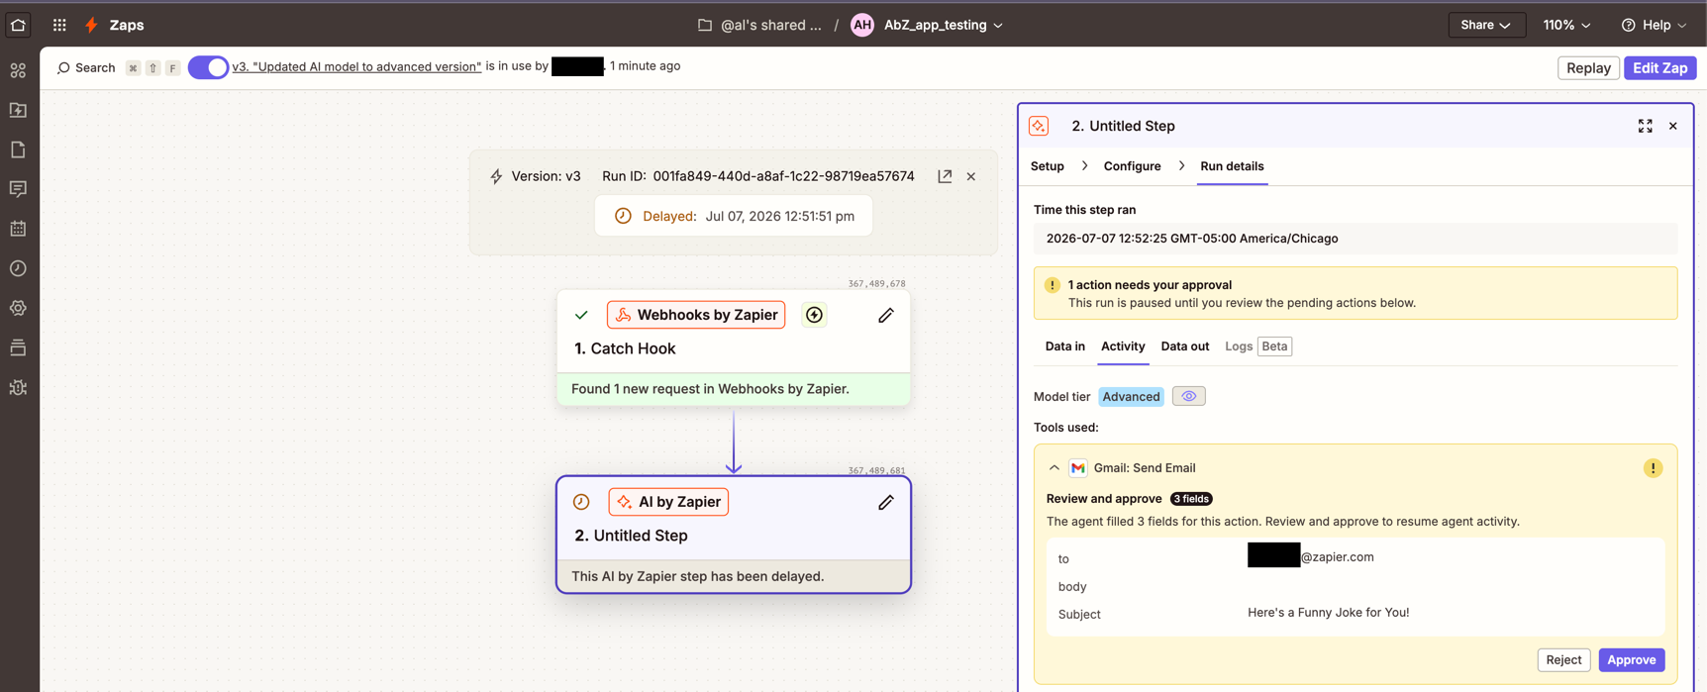
Task: Approve the pending Gmail action
Action: [x=1631, y=660]
